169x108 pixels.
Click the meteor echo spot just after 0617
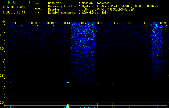(x=113, y=84)
